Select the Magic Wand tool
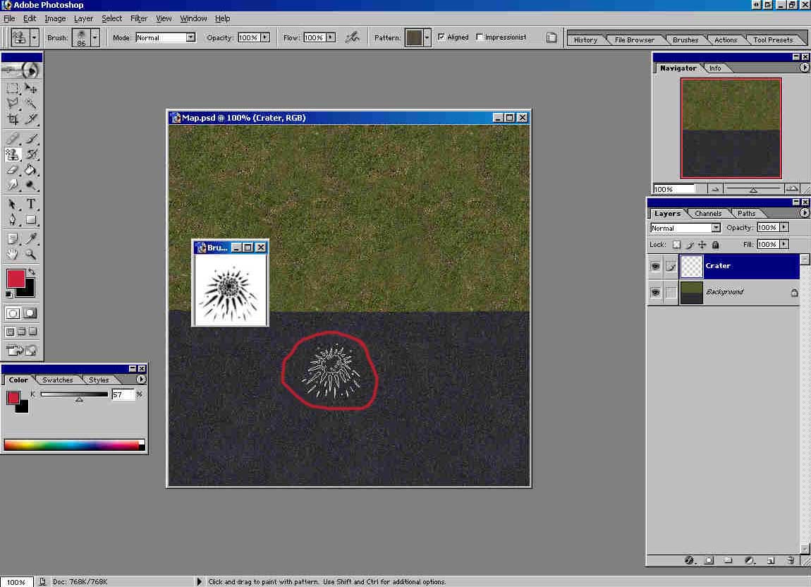The width and height of the screenshot is (811, 587). pos(31,104)
